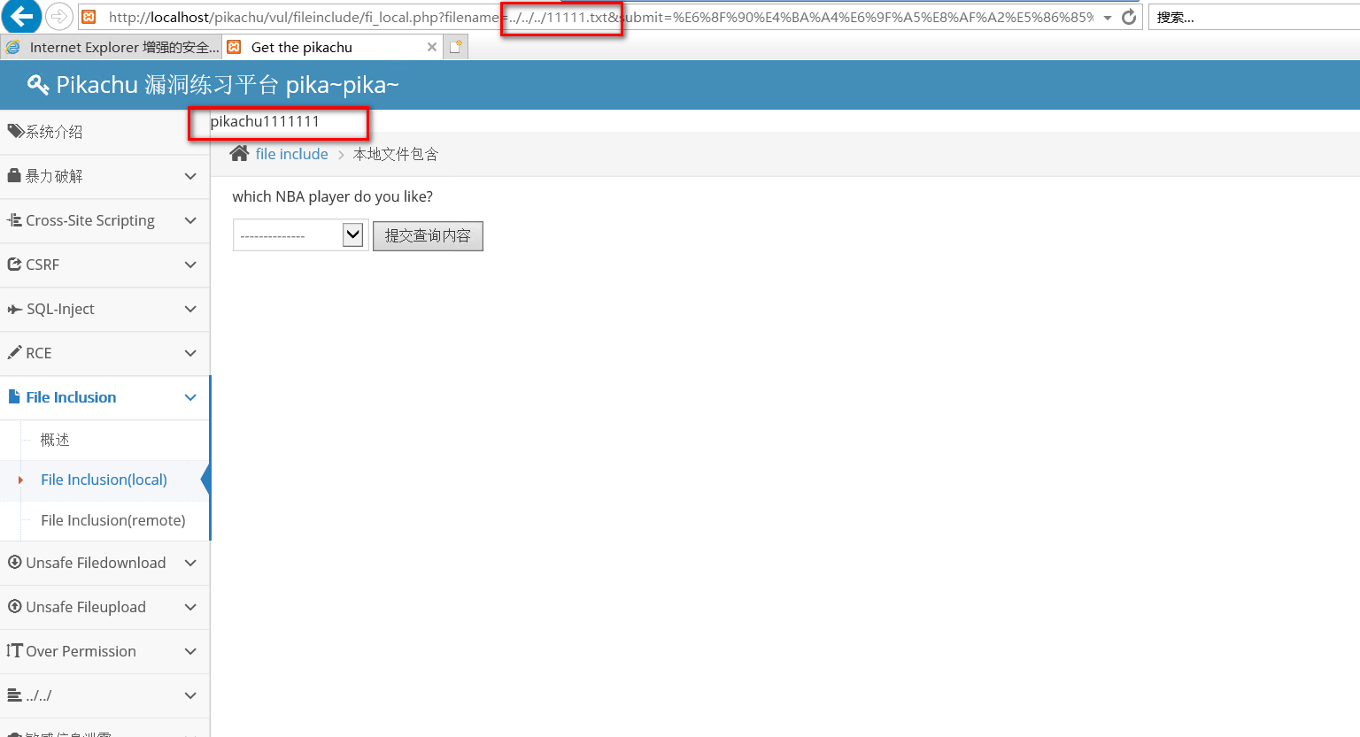Submit with the 提交查询内容 button
The width and height of the screenshot is (1360, 737).
coord(428,236)
